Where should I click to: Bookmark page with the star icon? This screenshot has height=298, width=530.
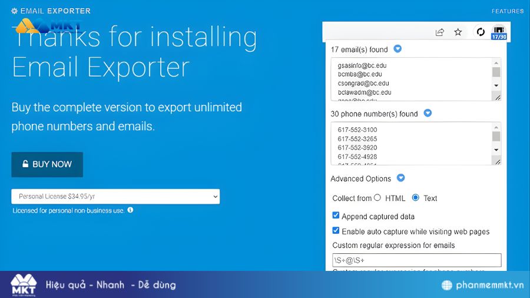pyautogui.click(x=458, y=32)
